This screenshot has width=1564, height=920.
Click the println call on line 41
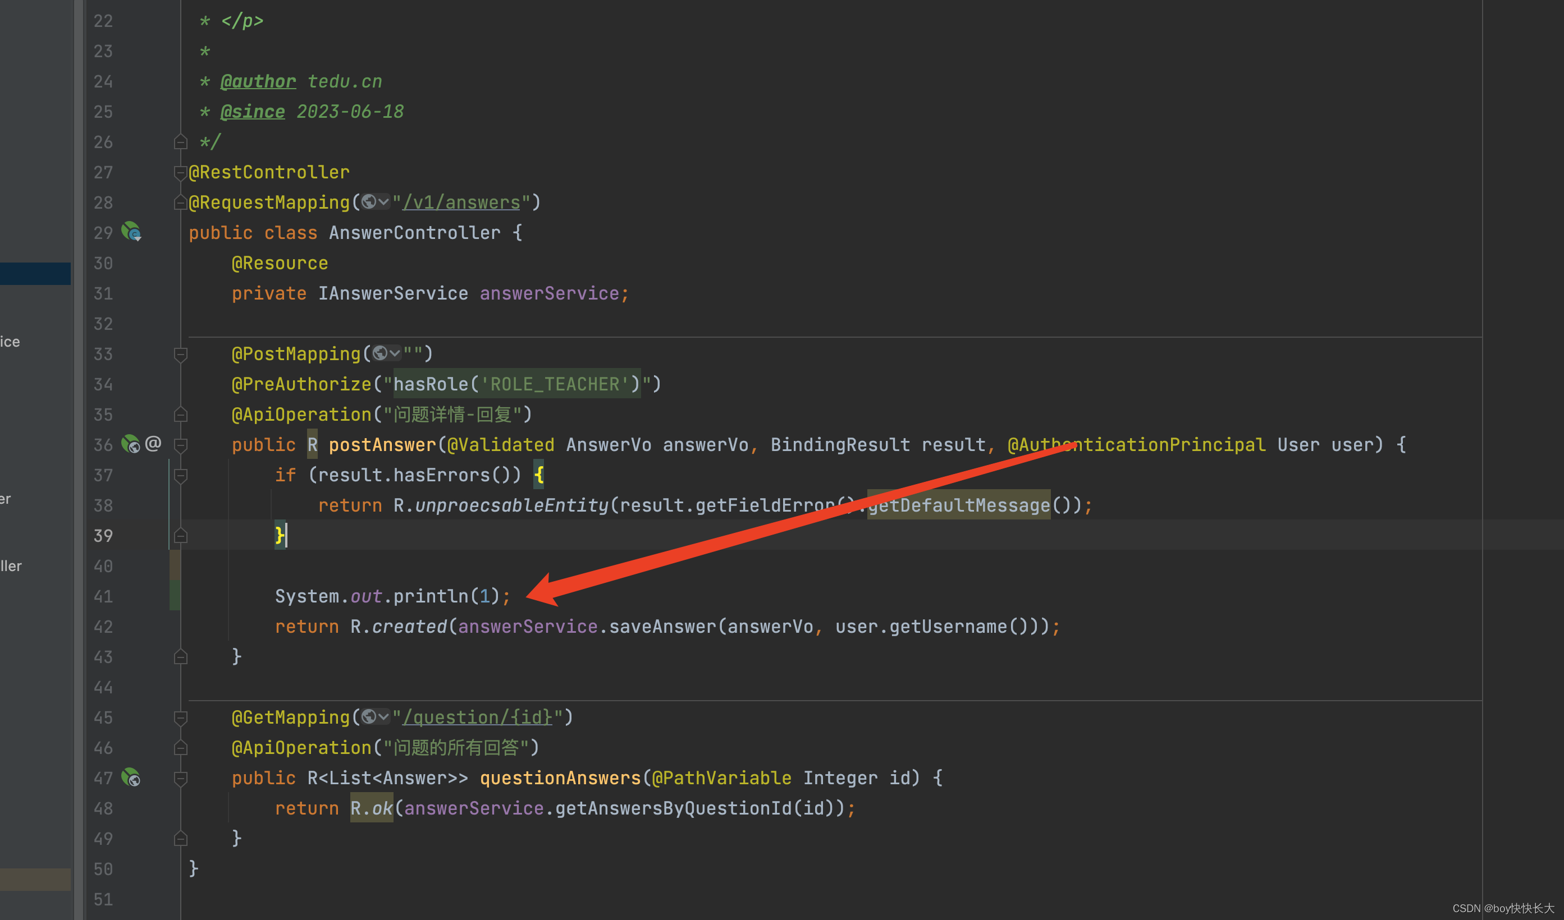pyautogui.click(x=431, y=596)
